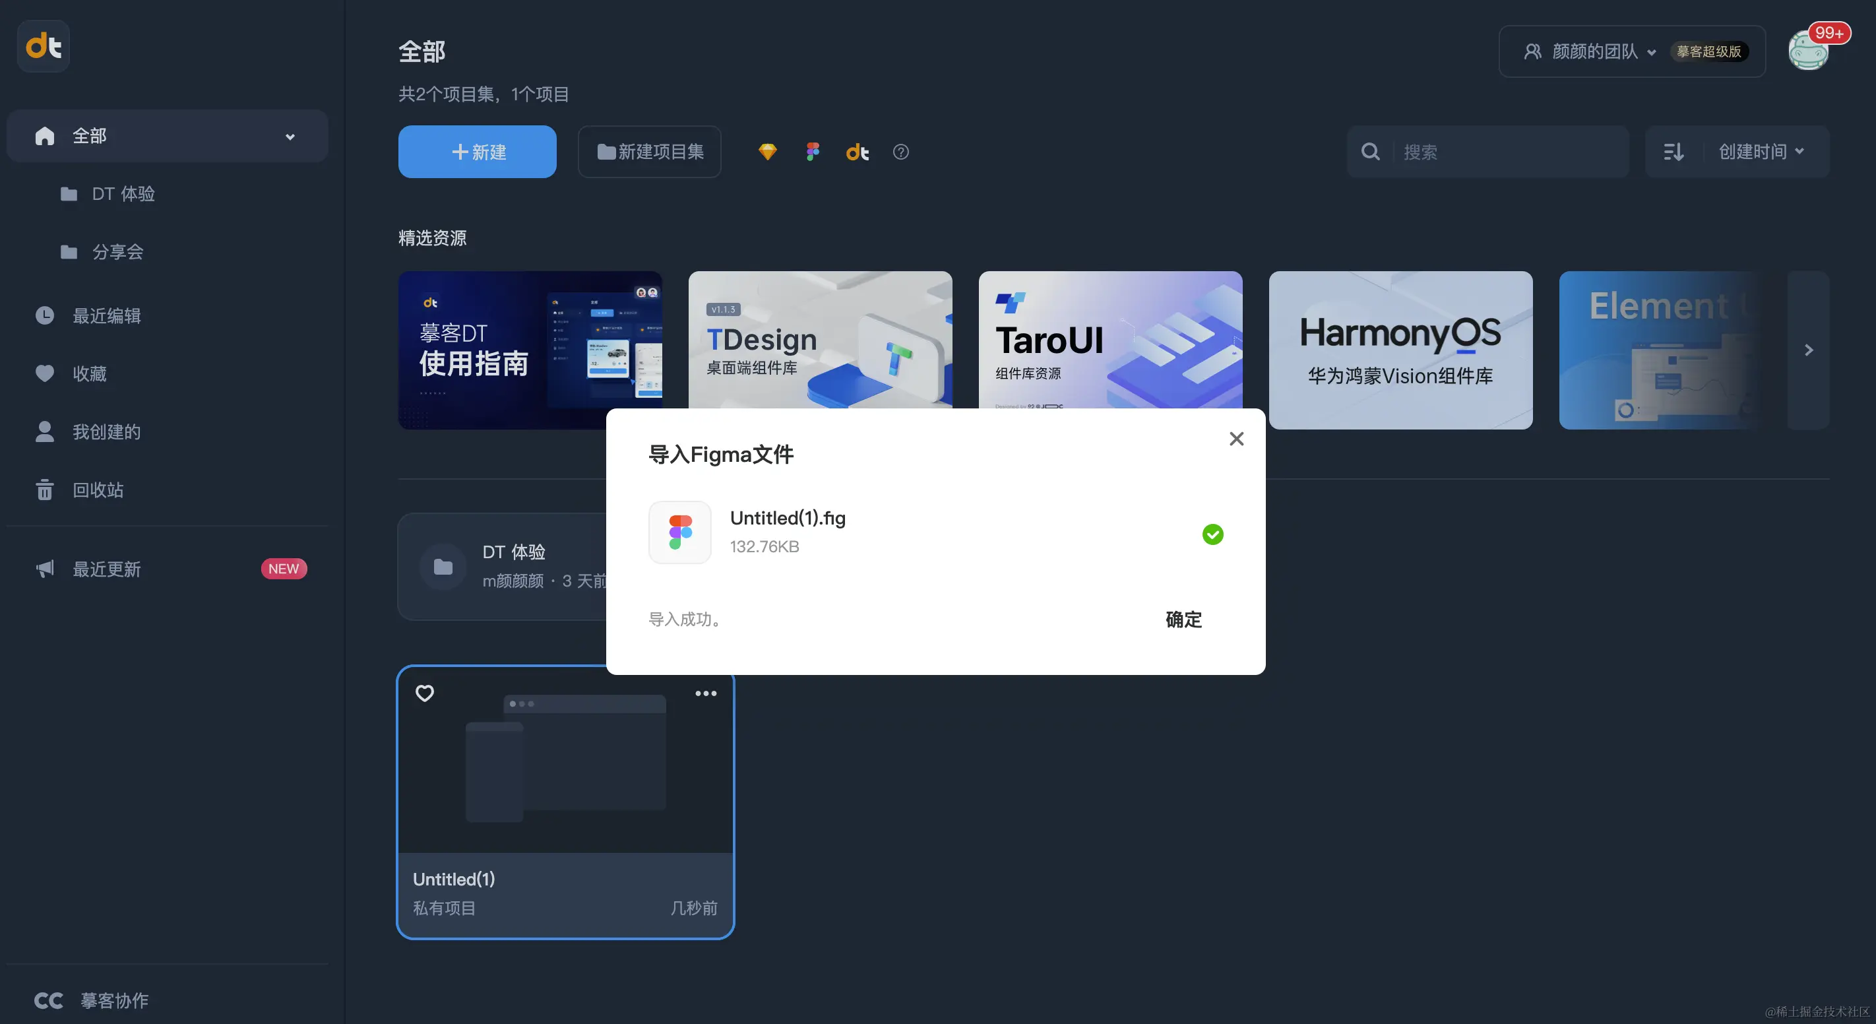Toggle favorite heart on Untitled(1) project card
This screenshot has width=1876, height=1024.
click(x=425, y=693)
